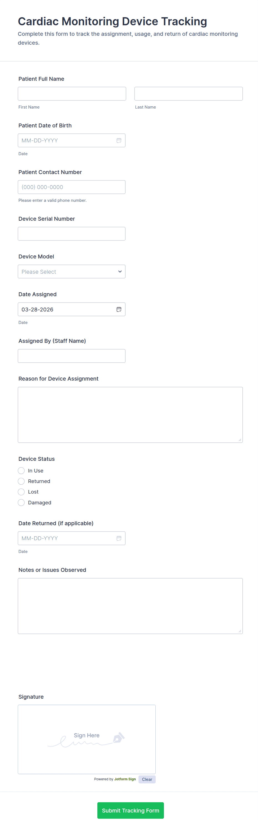Mark device status as Lost
The height and width of the screenshot is (820, 258).
21,492
